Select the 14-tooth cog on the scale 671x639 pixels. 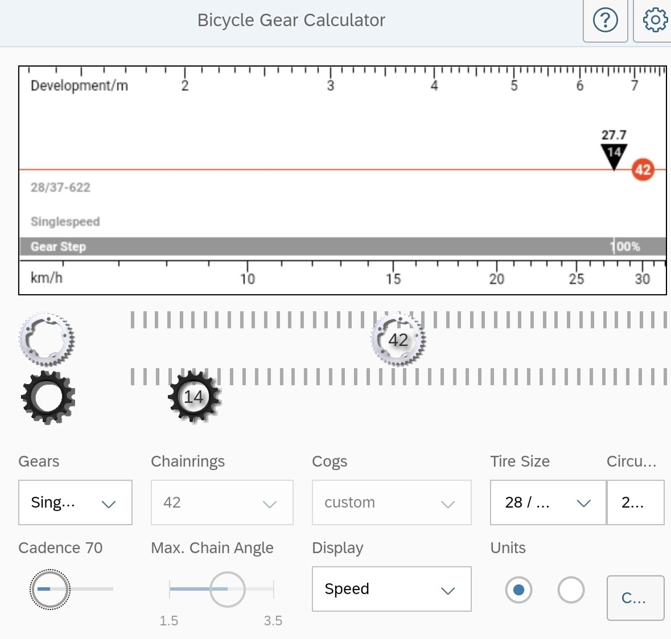coord(194,397)
